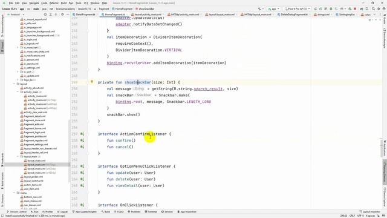The image size is (387, 218).
Task: Click HomeFragment in the breadcrumb bar
Action: click(x=122, y=8)
